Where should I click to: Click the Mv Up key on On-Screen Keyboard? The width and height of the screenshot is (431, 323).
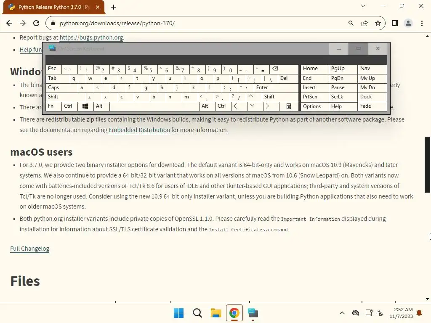click(x=372, y=79)
